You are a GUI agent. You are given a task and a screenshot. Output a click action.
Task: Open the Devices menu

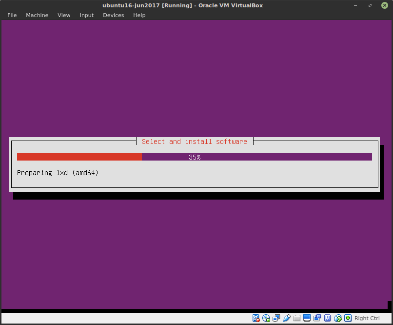click(113, 15)
